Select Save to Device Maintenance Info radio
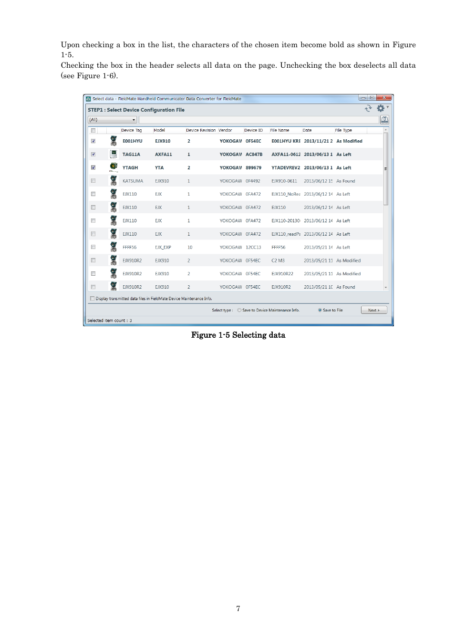The height and width of the screenshot is (644, 455). click(x=239, y=310)
